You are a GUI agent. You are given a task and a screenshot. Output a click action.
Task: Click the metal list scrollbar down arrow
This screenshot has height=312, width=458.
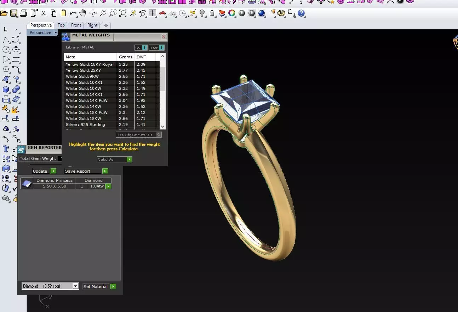click(x=162, y=126)
